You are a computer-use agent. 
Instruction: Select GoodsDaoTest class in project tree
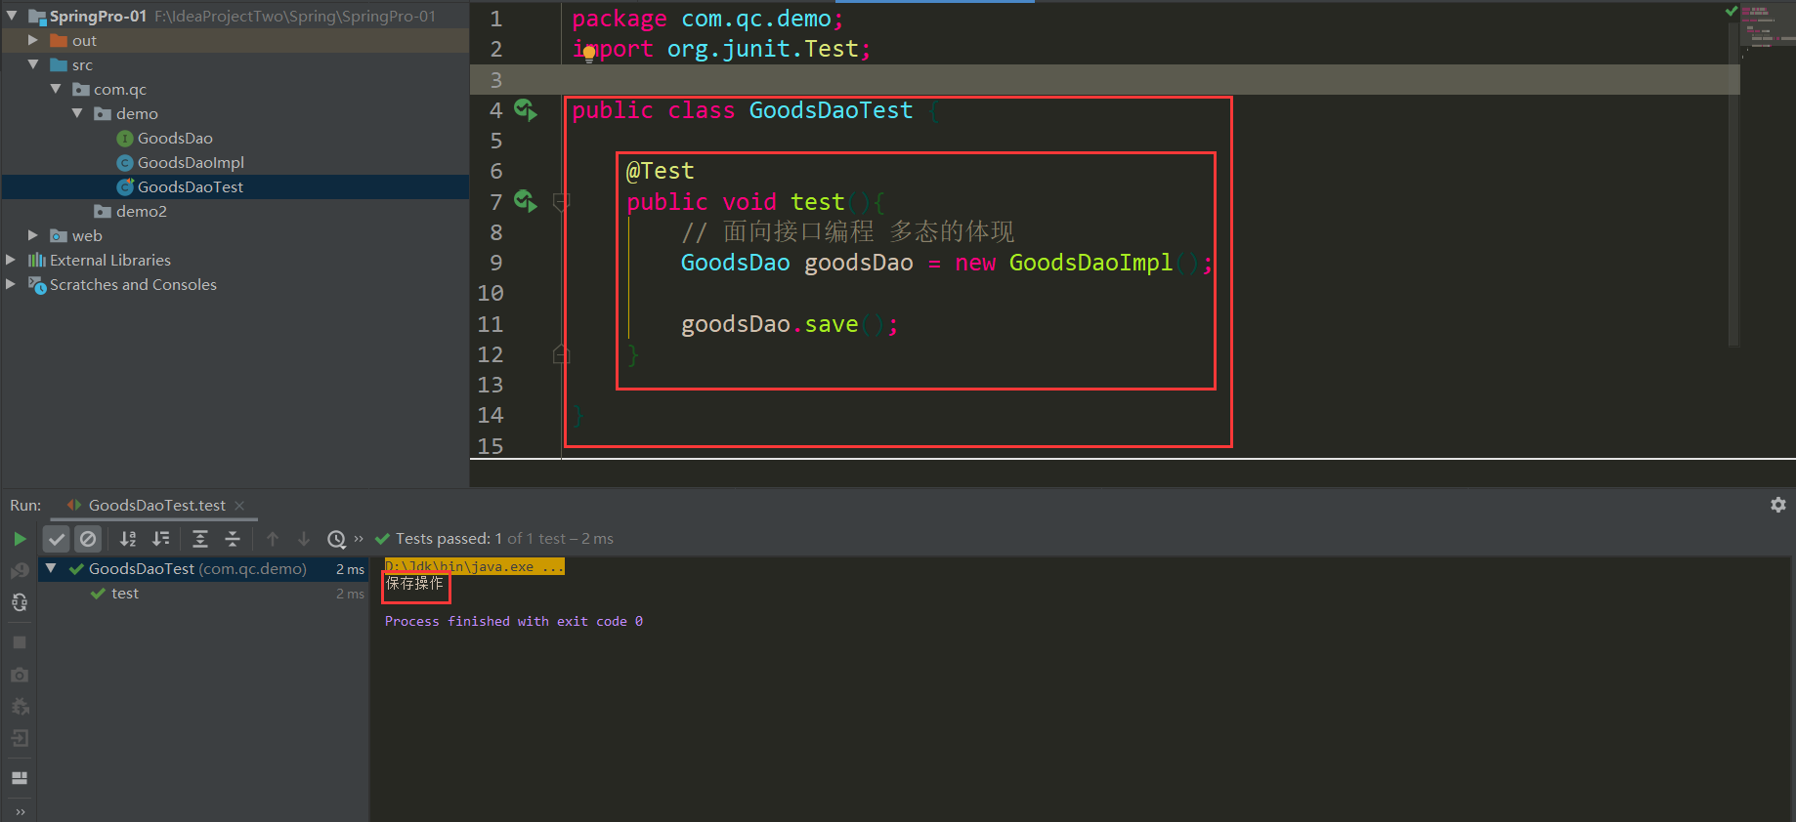[191, 186]
